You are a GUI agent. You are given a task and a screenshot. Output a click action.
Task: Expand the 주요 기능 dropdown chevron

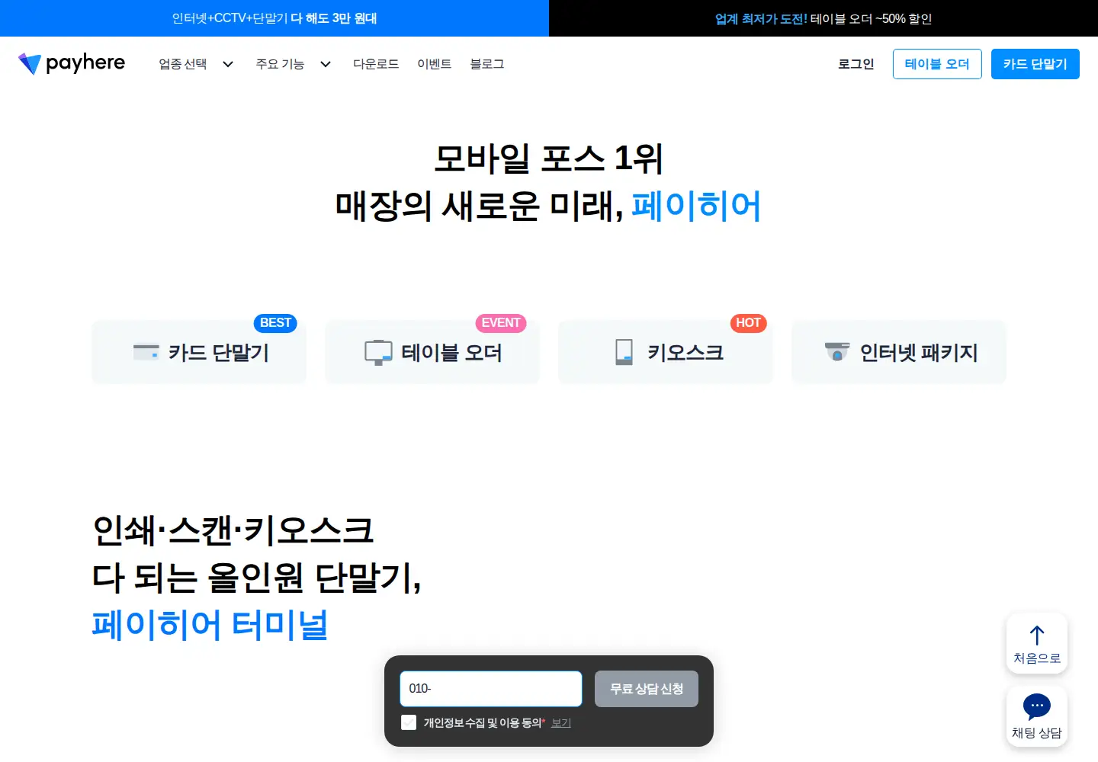click(326, 64)
